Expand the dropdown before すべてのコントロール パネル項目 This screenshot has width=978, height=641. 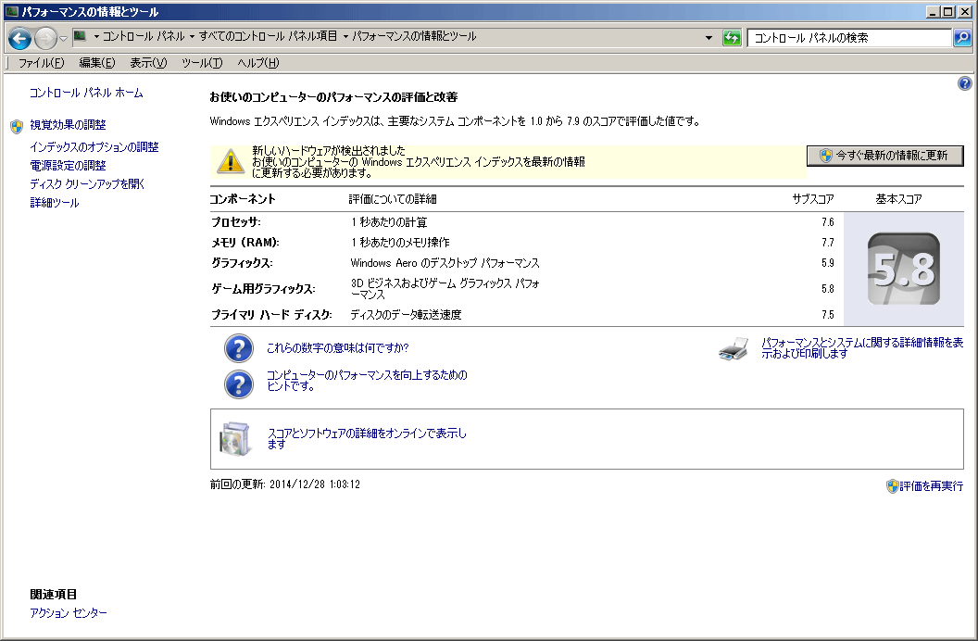tap(192, 37)
